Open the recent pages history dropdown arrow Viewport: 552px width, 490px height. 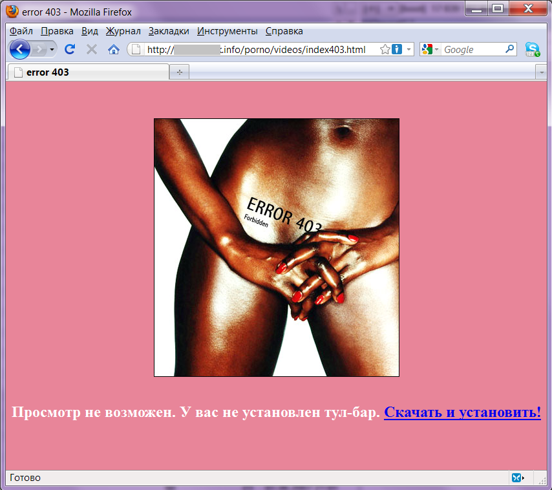click(52, 50)
